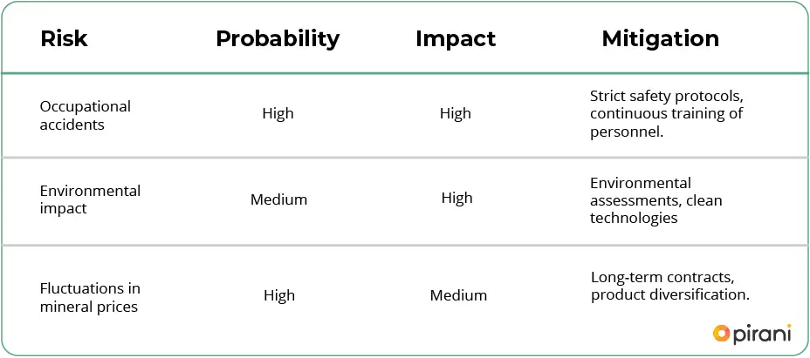The width and height of the screenshot is (810, 358).
Task: Click High probability for Occupational accidents
Action: [x=278, y=113]
